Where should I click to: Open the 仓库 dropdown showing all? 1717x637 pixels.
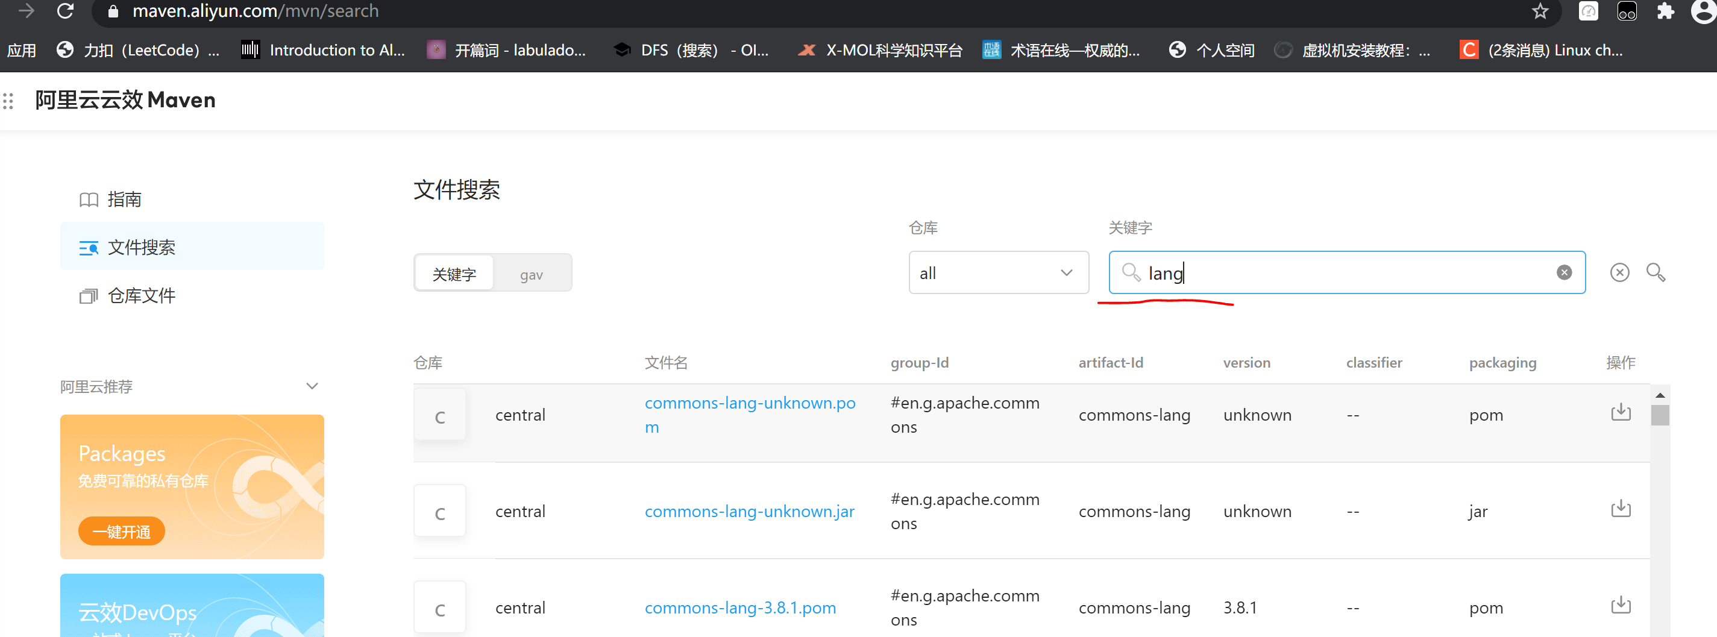click(999, 272)
